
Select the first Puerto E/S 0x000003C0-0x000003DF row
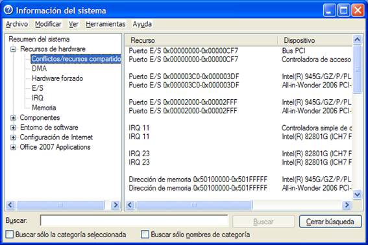239,76
